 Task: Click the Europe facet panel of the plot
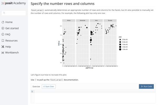click(x=110, y=42)
